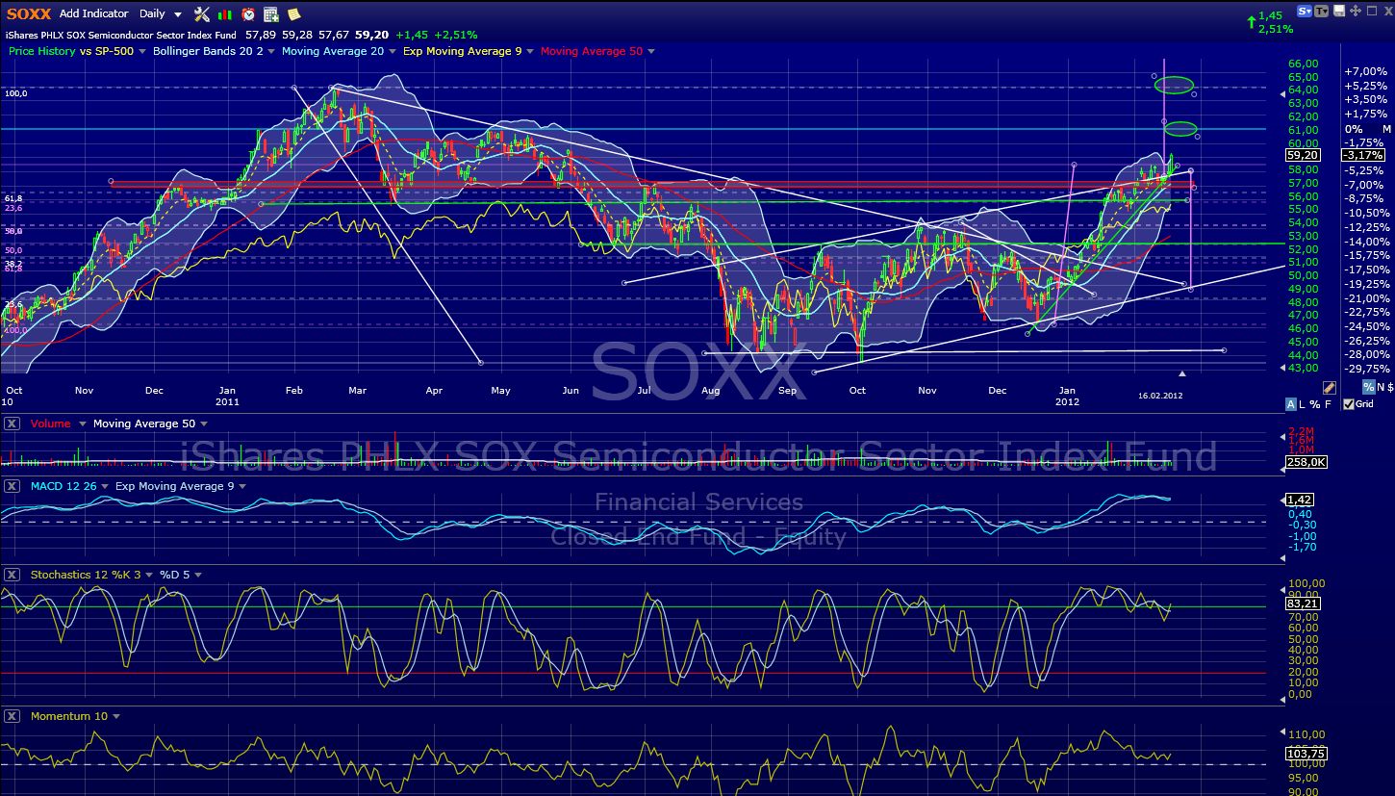1395x796 pixels.
Task: Click the 258,0K volume value label
Action: coord(1306,463)
